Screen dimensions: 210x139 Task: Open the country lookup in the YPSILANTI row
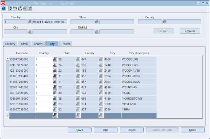(55, 104)
